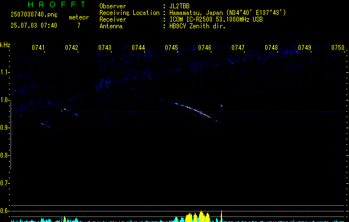Click the observer callsign JL2TBB
349x222 pixels.
pyautogui.click(x=179, y=6)
